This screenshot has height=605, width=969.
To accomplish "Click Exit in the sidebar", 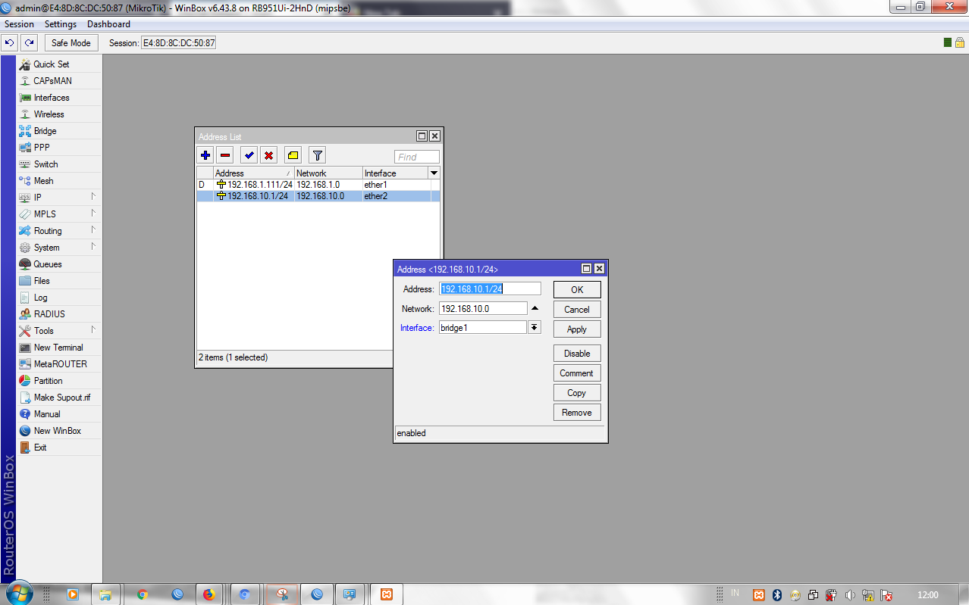I will coord(59,448).
